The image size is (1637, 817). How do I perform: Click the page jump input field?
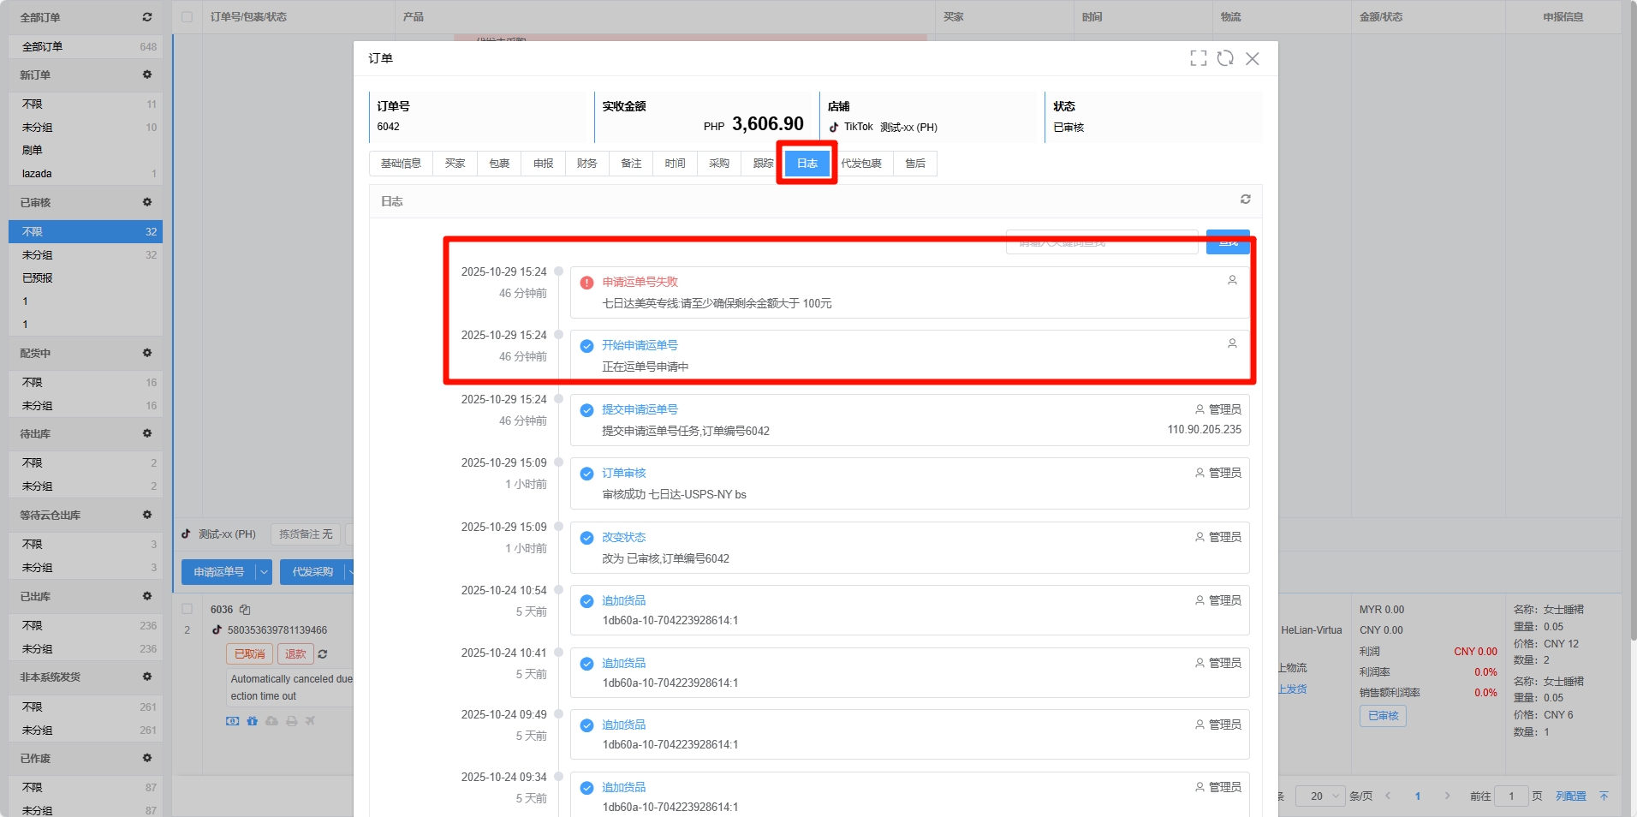(x=1510, y=796)
